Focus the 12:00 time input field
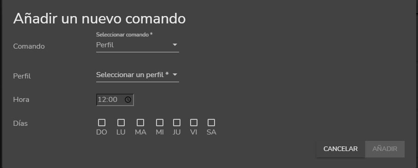418x168 pixels. (x=115, y=100)
